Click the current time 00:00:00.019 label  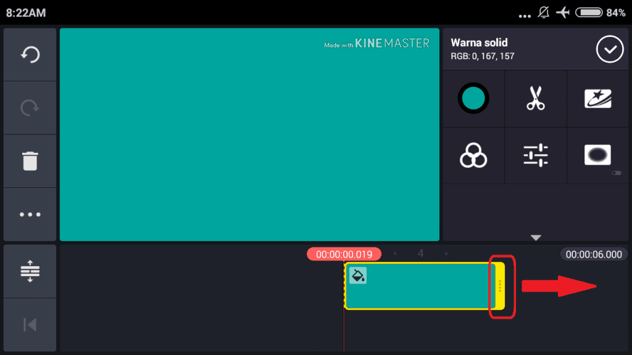[x=344, y=255]
